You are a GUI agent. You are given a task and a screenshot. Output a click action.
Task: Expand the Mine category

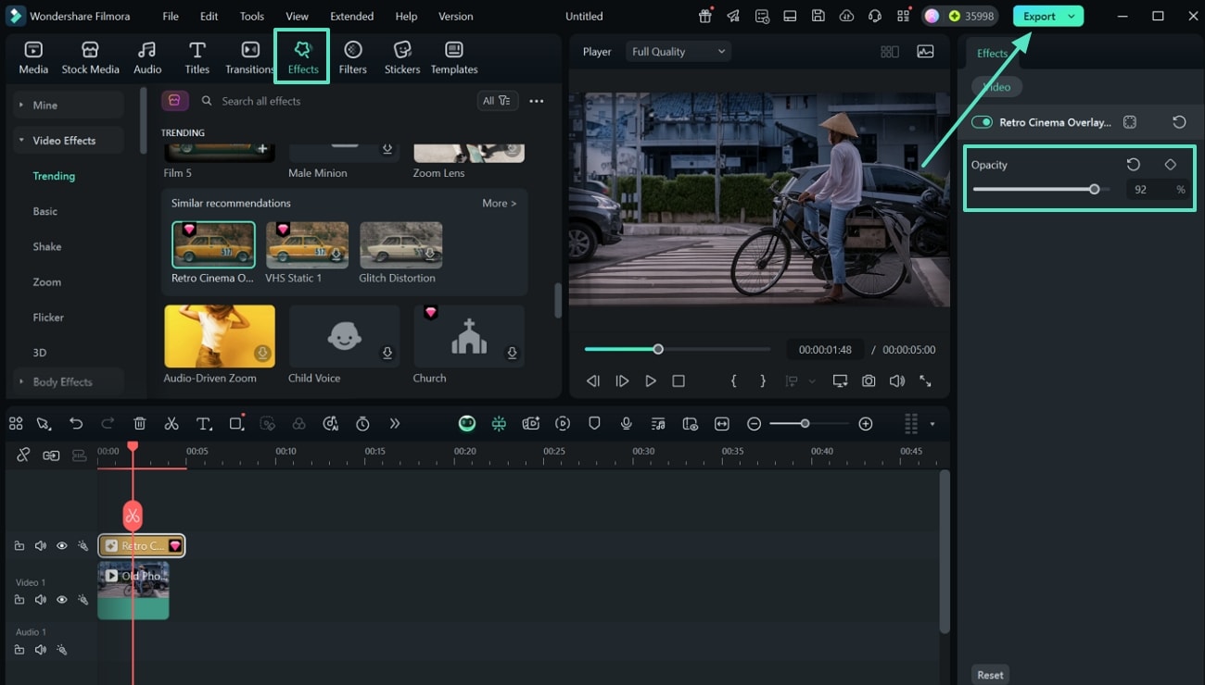pyautogui.click(x=69, y=106)
